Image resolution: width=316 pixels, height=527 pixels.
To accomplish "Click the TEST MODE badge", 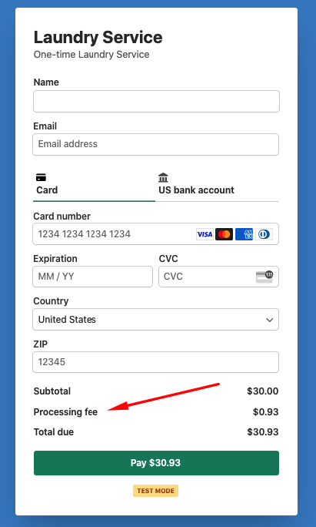I will [155, 491].
